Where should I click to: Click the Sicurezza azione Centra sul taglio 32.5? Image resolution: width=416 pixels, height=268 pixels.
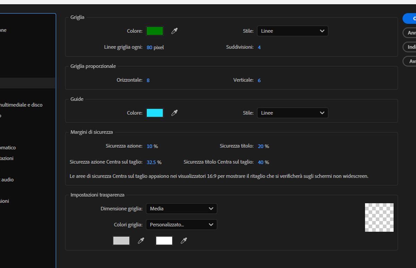pos(151,162)
